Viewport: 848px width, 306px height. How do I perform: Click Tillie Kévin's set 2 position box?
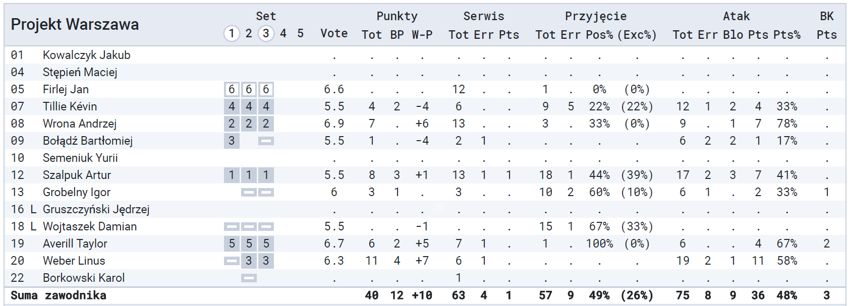(x=249, y=107)
